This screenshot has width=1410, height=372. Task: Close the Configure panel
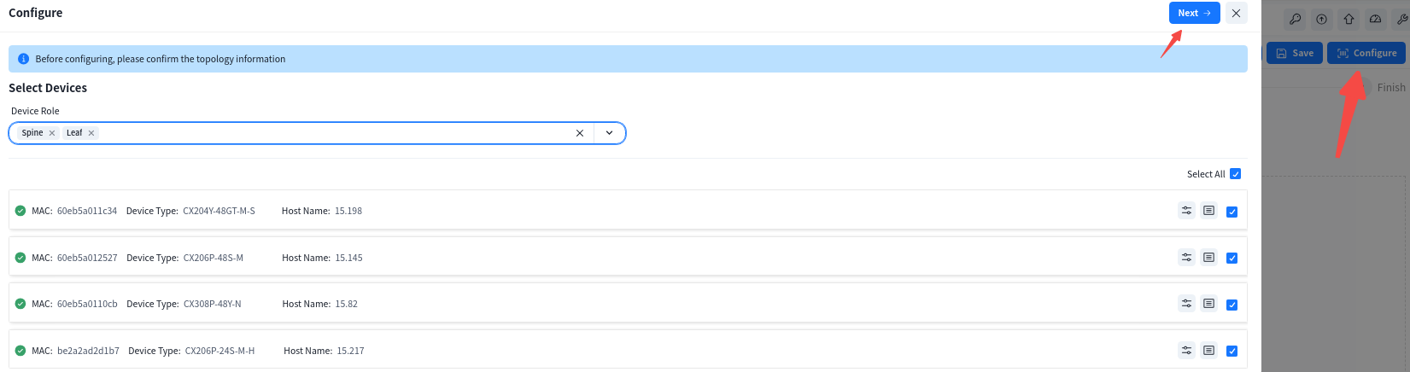coord(1236,13)
